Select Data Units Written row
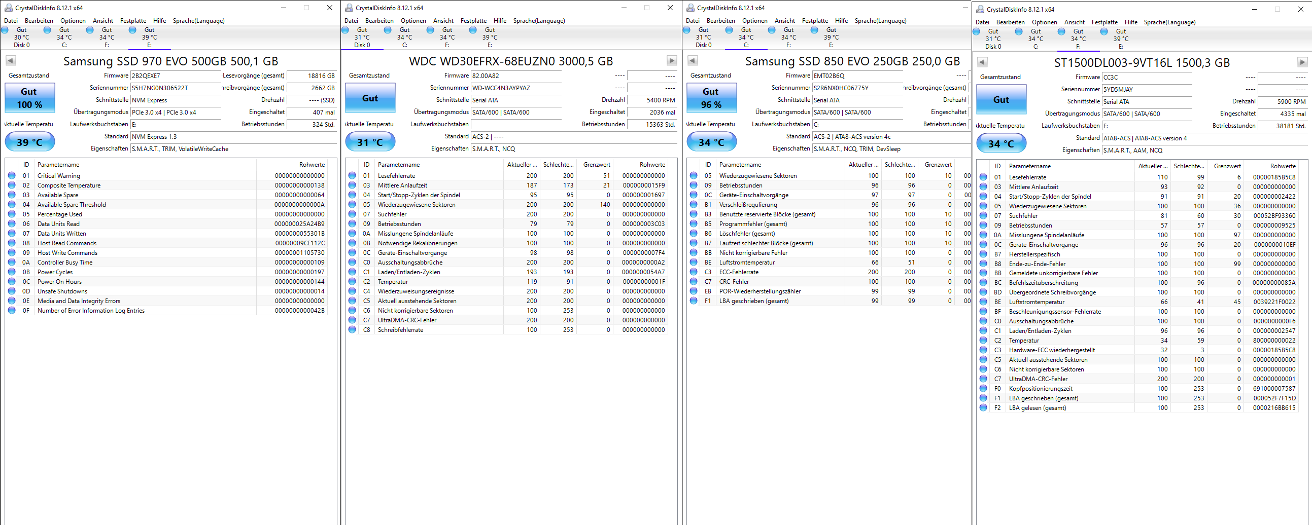This screenshot has width=1312, height=525. (x=166, y=234)
